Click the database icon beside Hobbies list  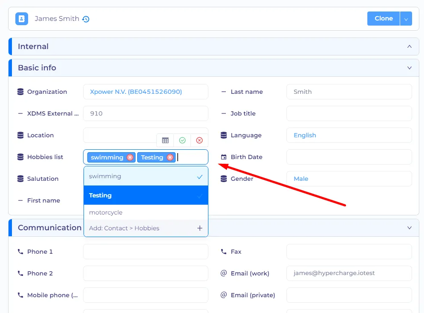coord(20,157)
